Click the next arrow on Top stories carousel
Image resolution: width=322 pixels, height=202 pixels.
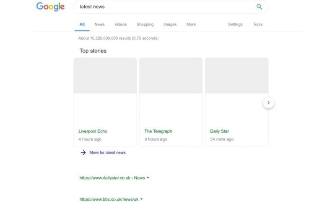pyautogui.click(x=268, y=102)
